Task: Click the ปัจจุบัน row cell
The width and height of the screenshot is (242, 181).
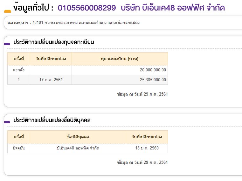Action: (19, 148)
